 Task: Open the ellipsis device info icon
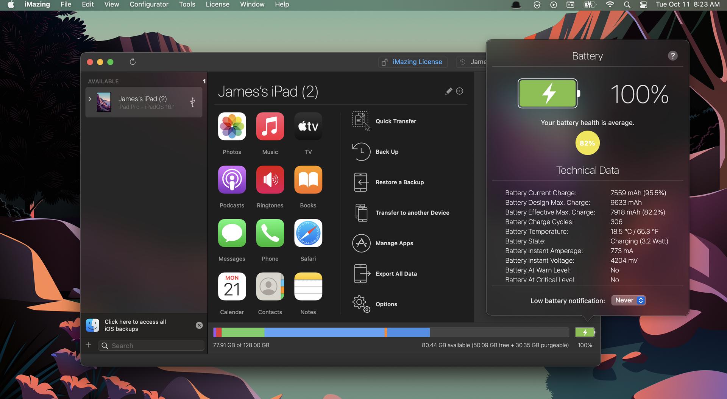point(460,91)
